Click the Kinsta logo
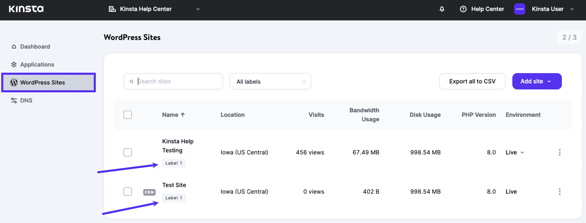Screen dimensions: 586x223 pos(26,9)
